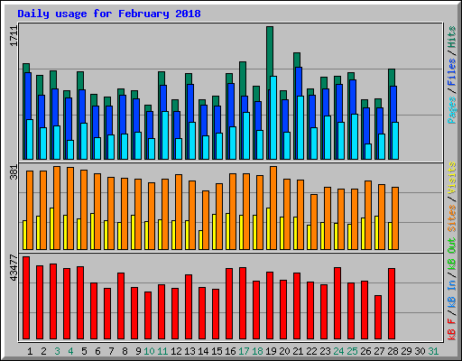Click the green hits bar for day 17
462x361 pixels.
tap(243, 79)
